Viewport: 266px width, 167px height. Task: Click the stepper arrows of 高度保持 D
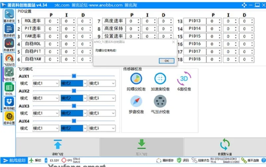click(171, 29)
